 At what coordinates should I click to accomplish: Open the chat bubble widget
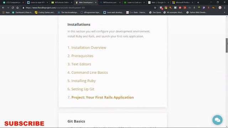click(217, 120)
